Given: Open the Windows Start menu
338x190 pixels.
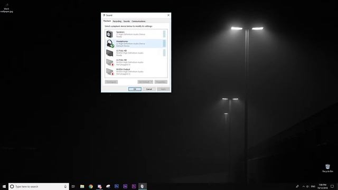Looking at the screenshot, I should pyautogui.click(x=4, y=186).
